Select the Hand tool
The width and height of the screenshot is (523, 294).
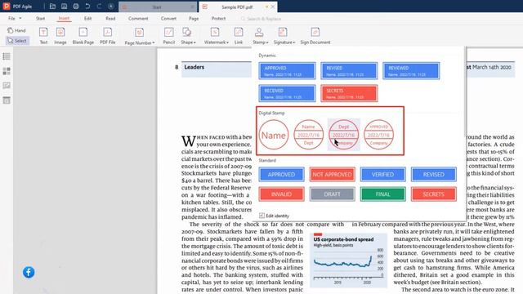coord(16,30)
